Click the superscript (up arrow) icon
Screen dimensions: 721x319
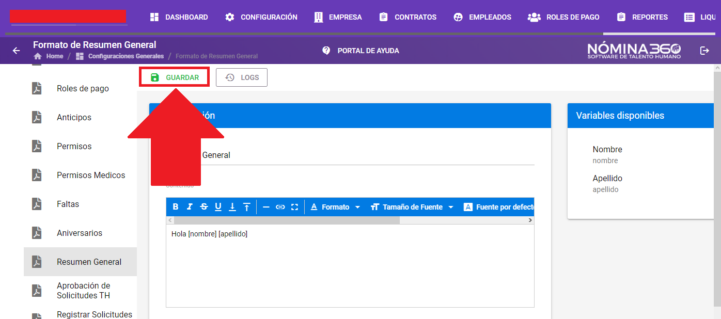pos(247,207)
